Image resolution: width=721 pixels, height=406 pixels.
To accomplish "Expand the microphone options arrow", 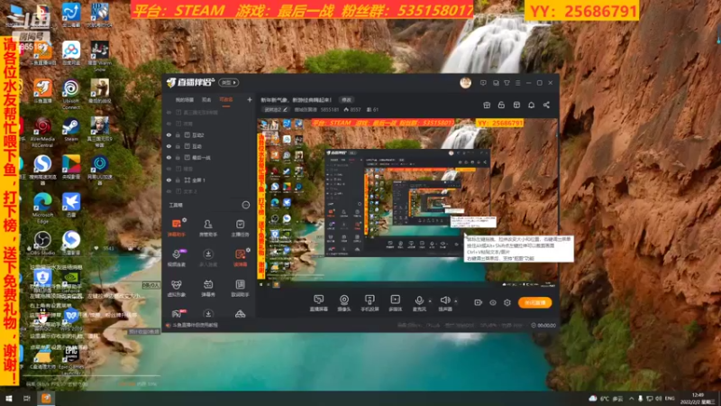I will click(430, 301).
